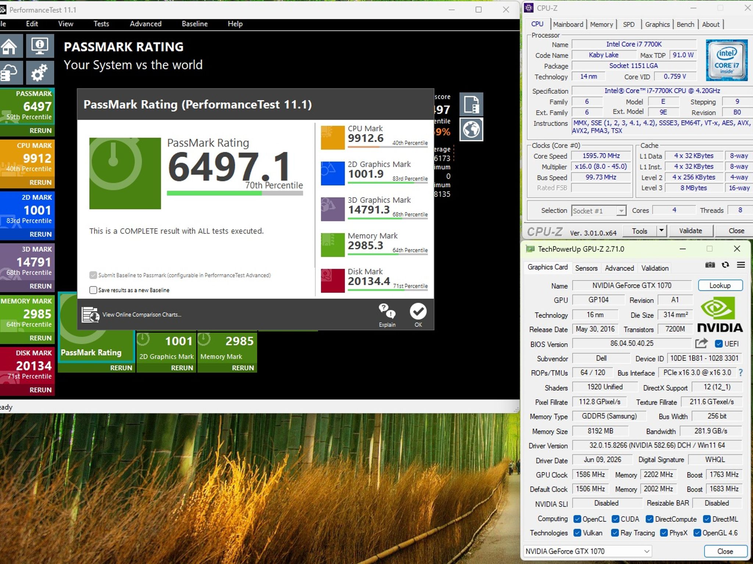Click the green Memory Mark icon in dialog
This screenshot has width=753, height=564.
(333, 245)
